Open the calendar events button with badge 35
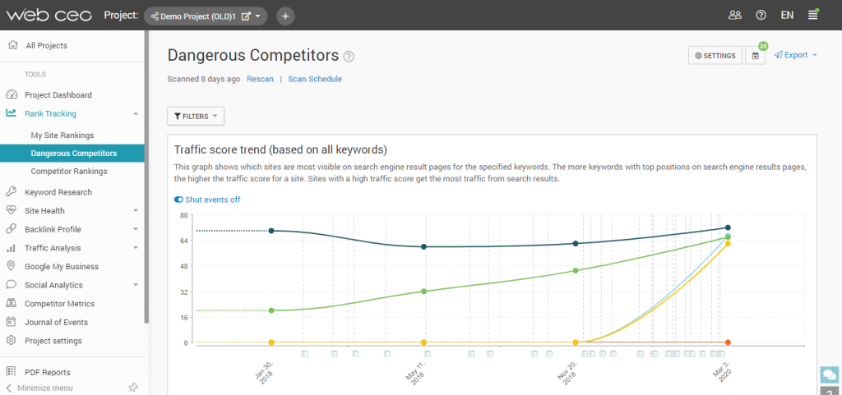Image resolution: width=842 pixels, height=395 pixels. coord(755,55)
